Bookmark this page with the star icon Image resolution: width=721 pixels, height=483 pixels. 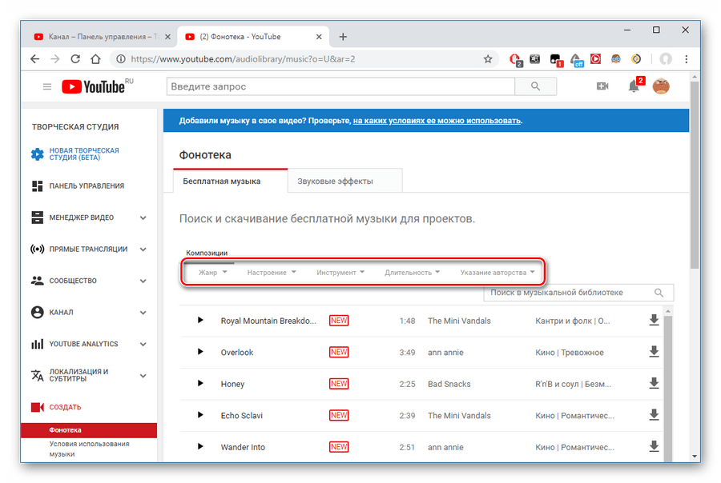click(488, 59)
